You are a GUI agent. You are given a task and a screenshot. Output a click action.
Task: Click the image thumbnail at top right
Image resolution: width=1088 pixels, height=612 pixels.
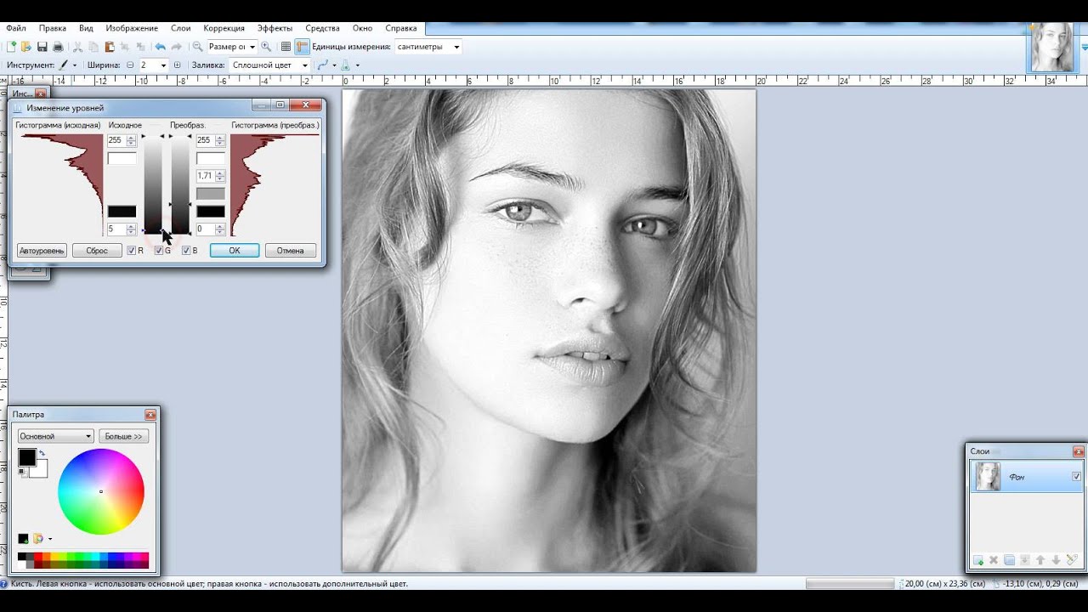[x=1052, y=47]
